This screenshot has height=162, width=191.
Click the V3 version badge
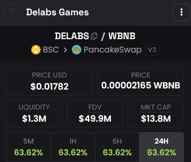[152, 50]
